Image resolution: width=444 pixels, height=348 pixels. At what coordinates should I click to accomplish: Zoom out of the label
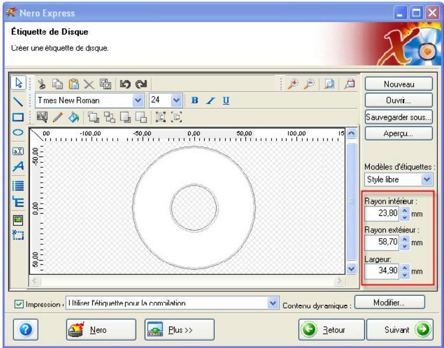pos(309,84)
